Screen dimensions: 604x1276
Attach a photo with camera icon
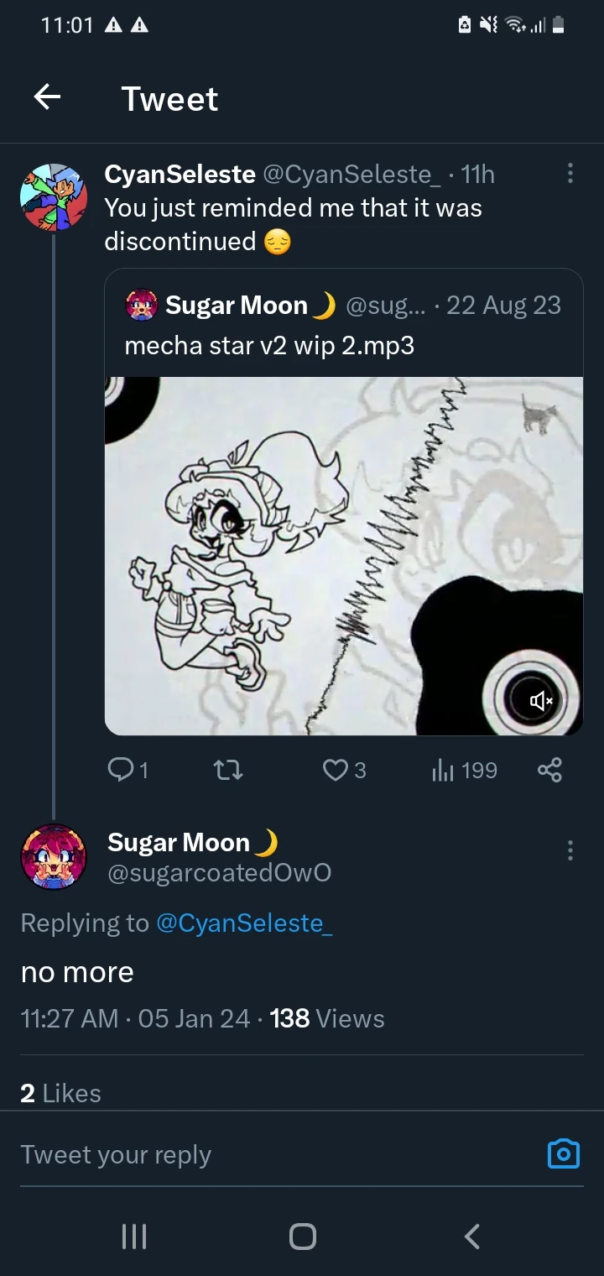coord(563,1155)
